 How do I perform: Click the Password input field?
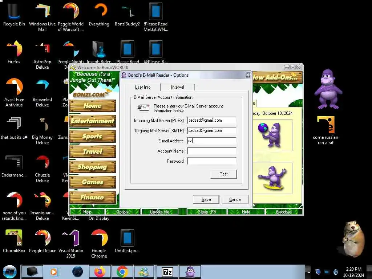pyautogui.click(x=212, y=161)
